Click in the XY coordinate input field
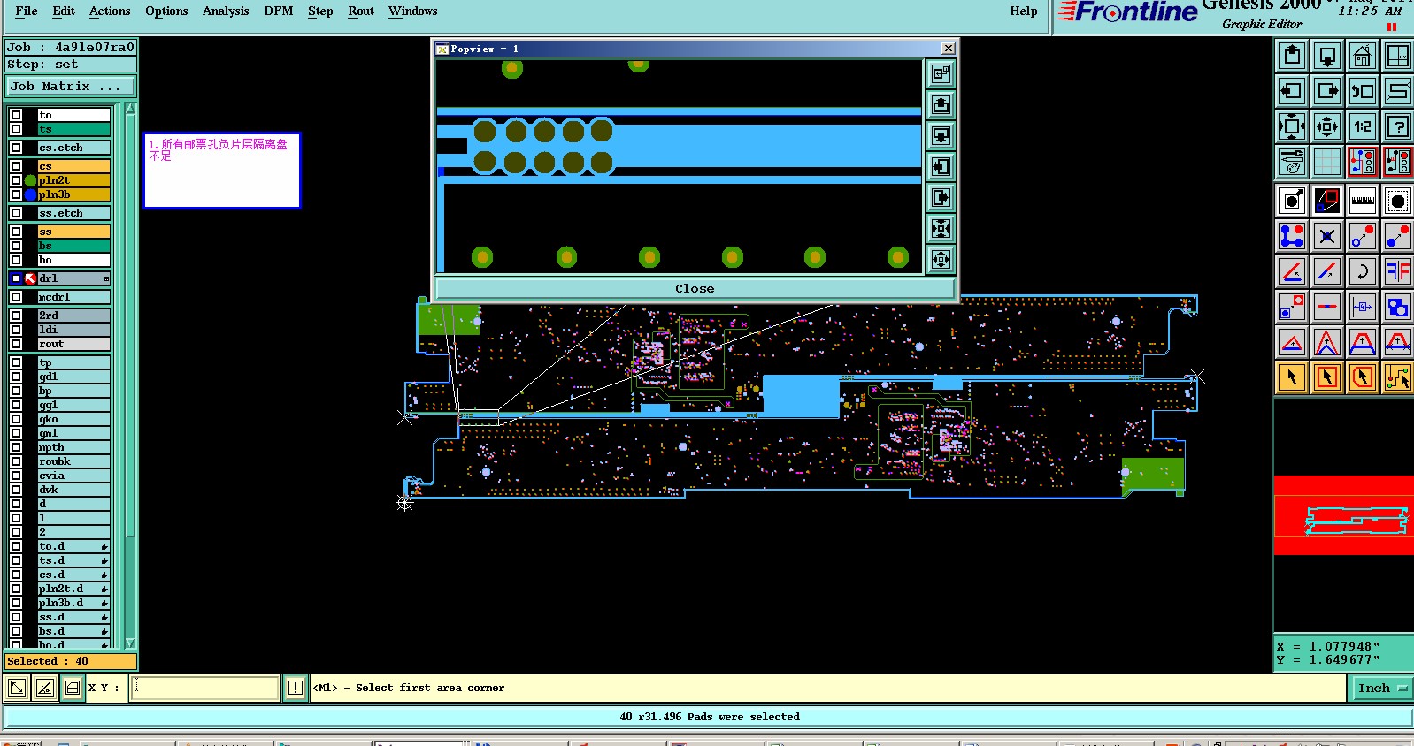The image size is (1414, 746). [x=205, y=688]
